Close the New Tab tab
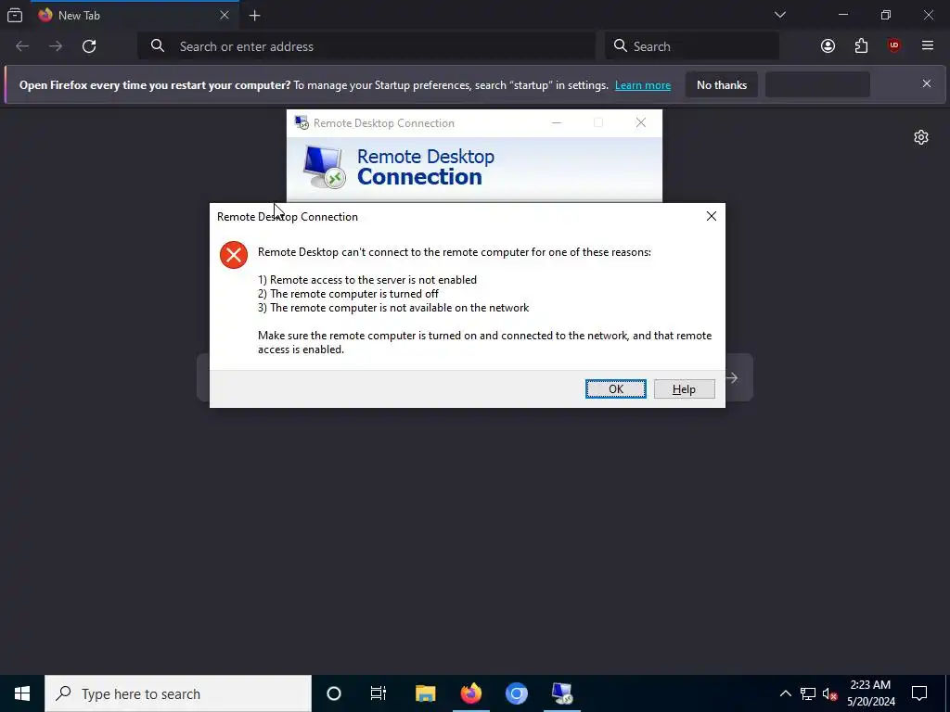The height and width of the screenshot is (712, 950). [x=225, y=15]
